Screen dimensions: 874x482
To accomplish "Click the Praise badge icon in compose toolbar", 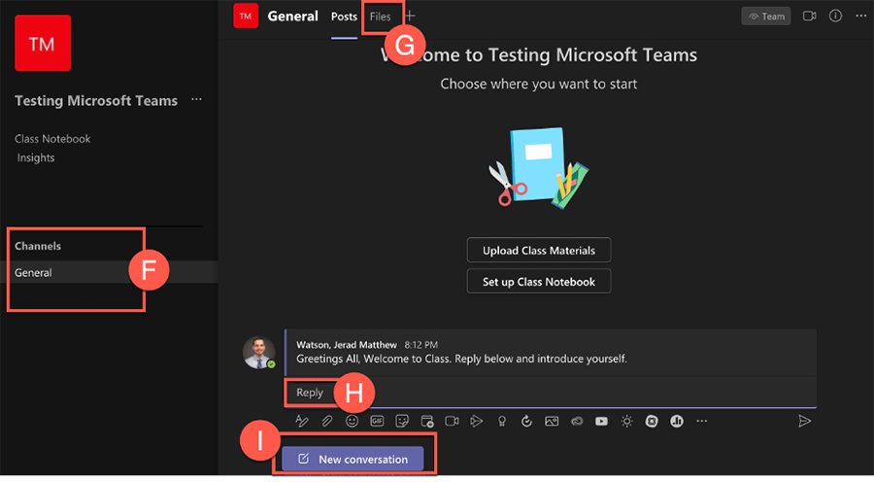I will [x=501, y=421].
